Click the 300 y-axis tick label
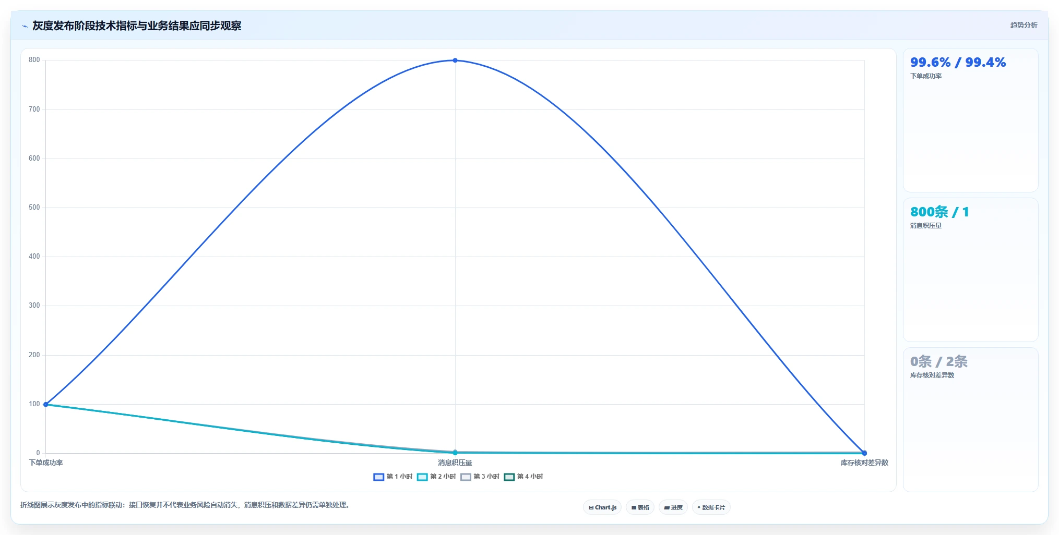Viewport: 1059px width, 535px height. [x=34, y=306]
